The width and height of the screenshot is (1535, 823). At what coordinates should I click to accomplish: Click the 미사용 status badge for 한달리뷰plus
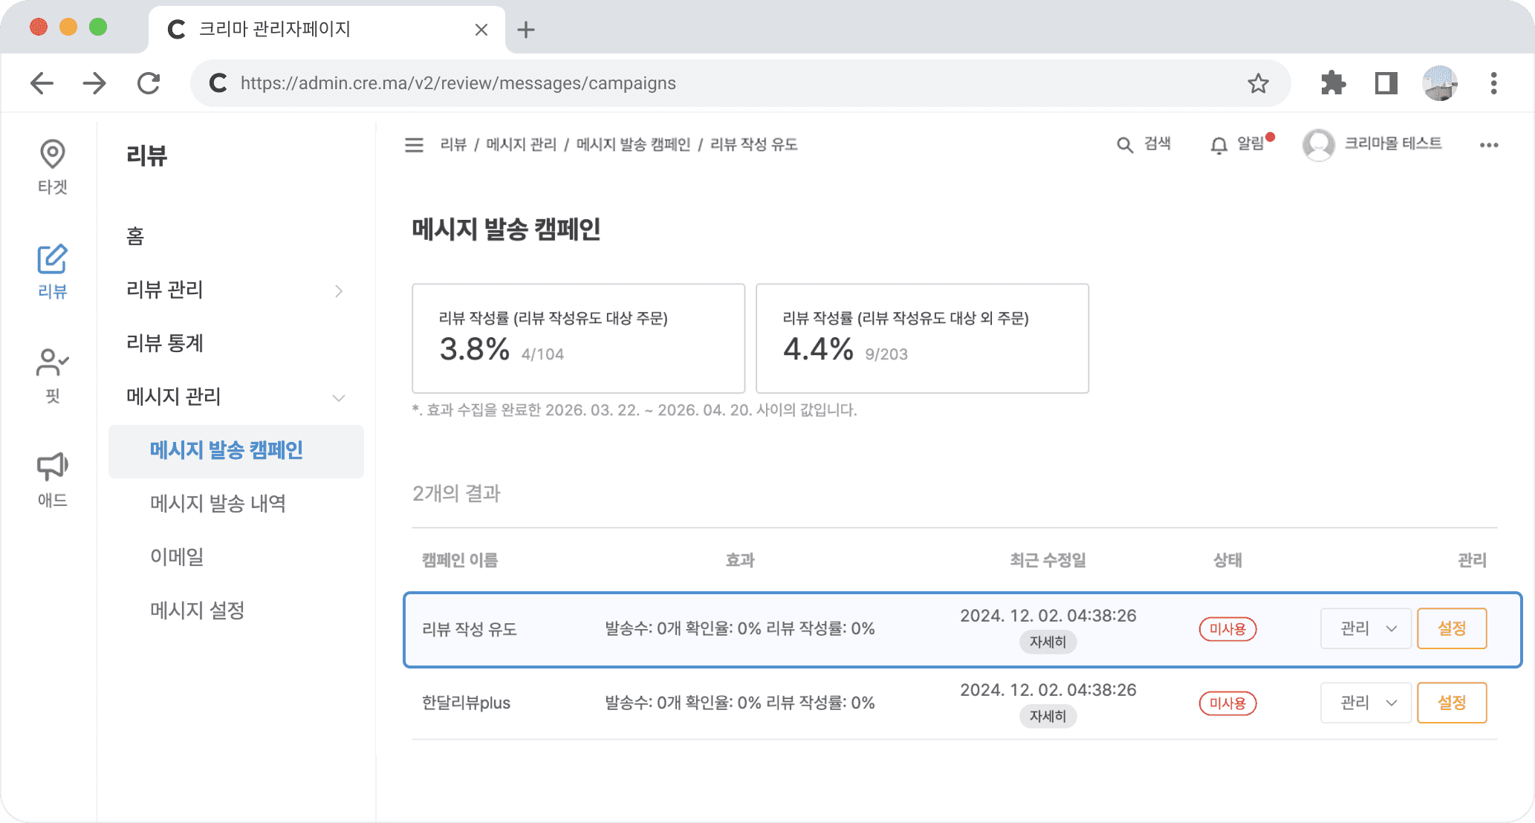(x=1227, y=703)
